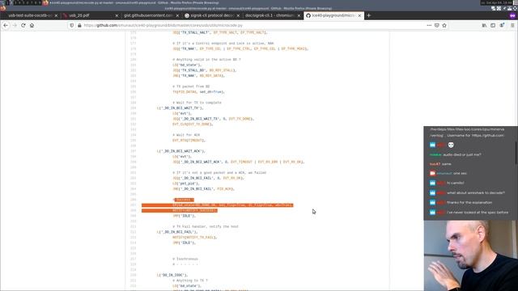Toggle the Firefox sidebar view

[x=493, y=25]
